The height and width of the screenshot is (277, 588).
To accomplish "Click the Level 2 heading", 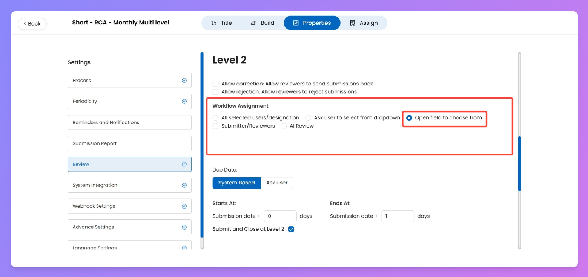I will click(229, 60).
